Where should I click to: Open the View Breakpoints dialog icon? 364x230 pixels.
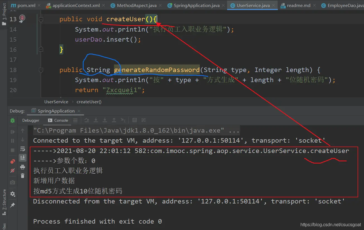(13, 161)
